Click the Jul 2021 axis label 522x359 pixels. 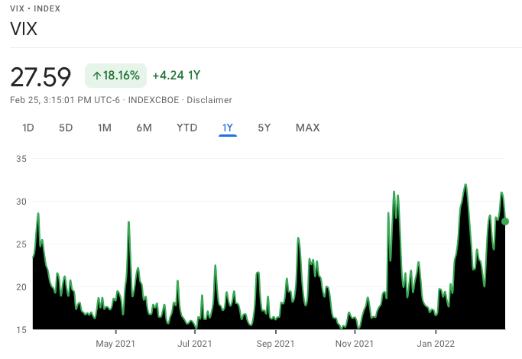[194, 344]
